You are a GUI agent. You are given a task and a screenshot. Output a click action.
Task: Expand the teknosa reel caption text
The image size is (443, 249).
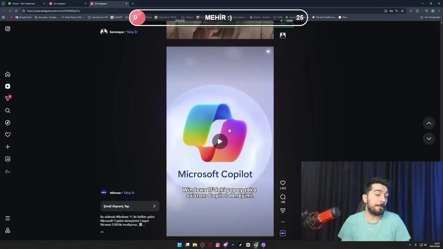pyautogui.click(x=127, y=221)
